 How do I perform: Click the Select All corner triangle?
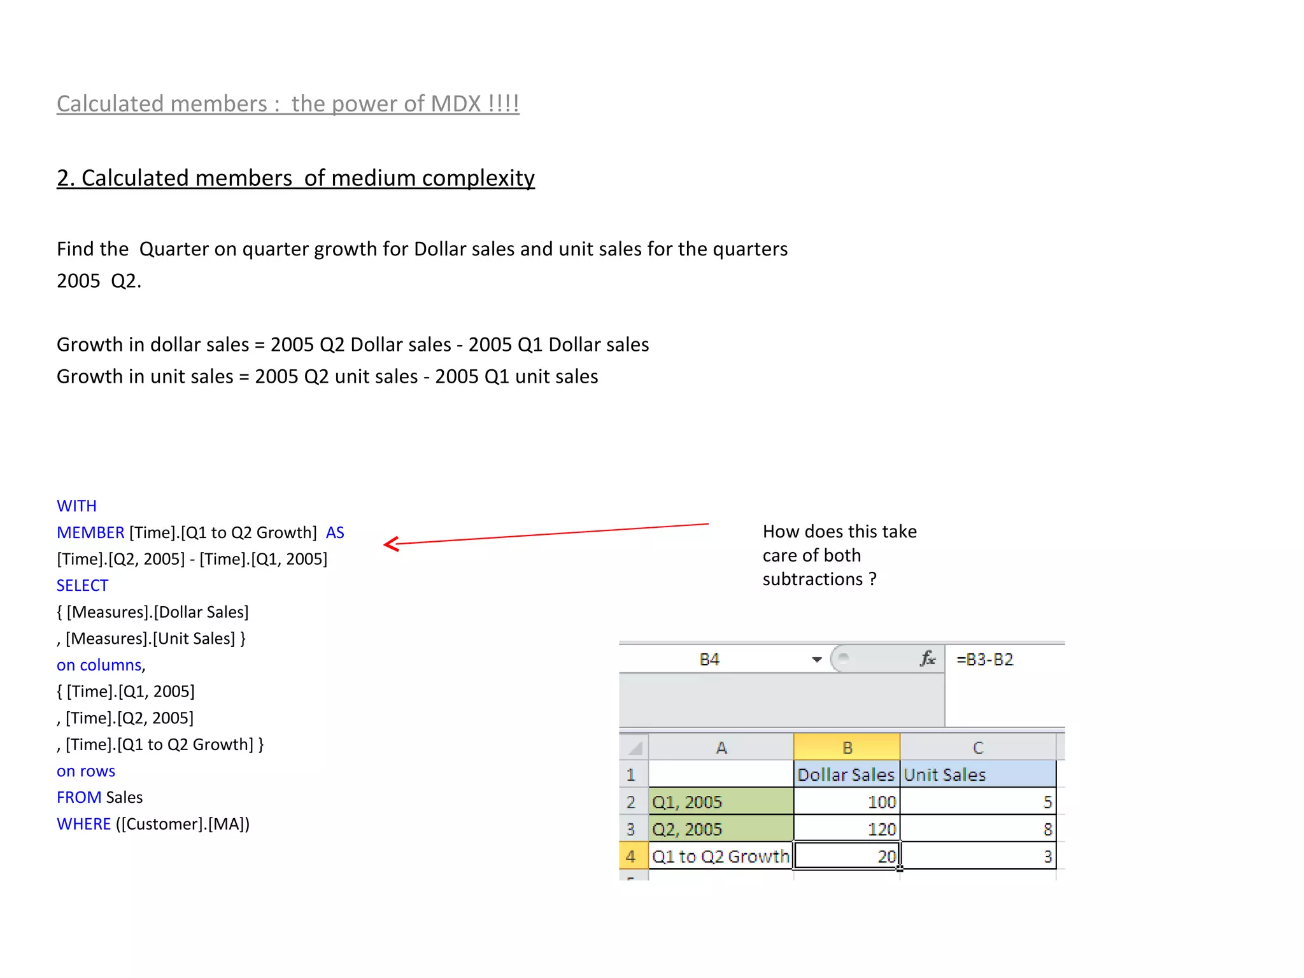tap(634, 747)
